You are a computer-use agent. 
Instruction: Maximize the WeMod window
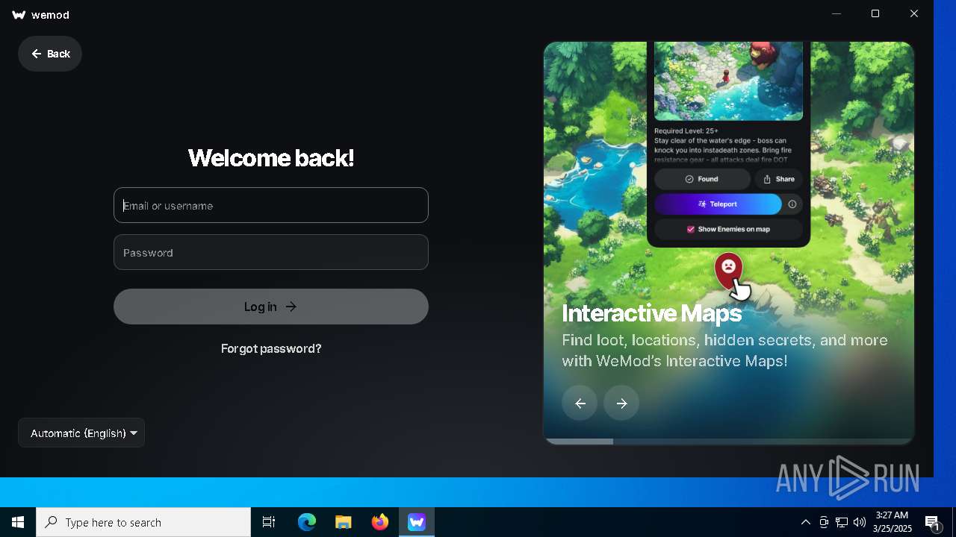point(875,13)
